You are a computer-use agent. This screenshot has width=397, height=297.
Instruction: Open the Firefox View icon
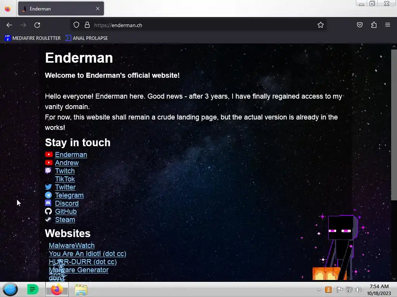click(8, 9)
